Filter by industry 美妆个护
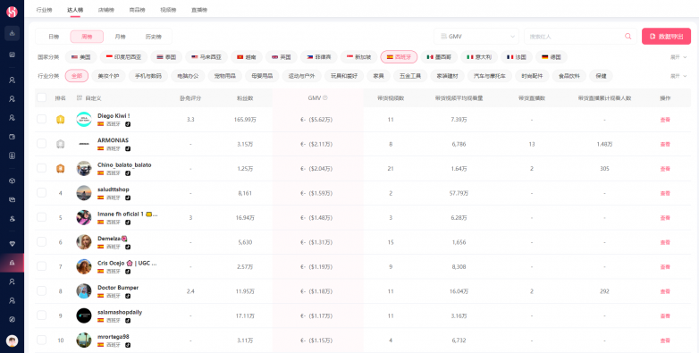This screenshot has width=699, height=353. point(108,76)
